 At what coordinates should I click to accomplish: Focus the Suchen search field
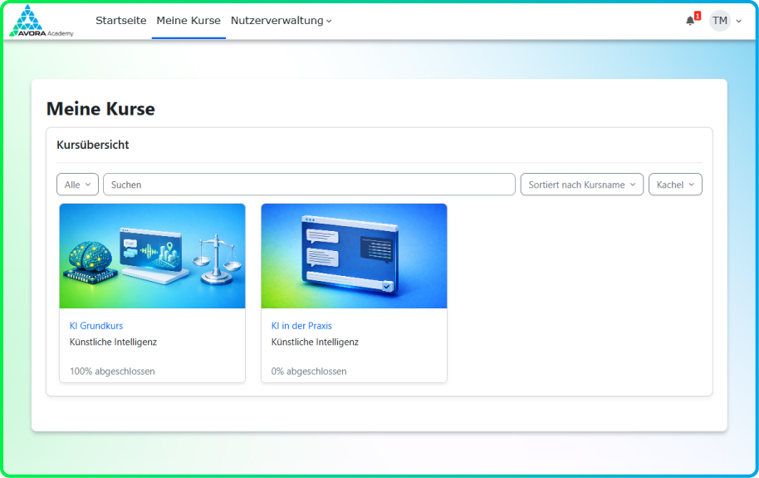tap(309, 185)
